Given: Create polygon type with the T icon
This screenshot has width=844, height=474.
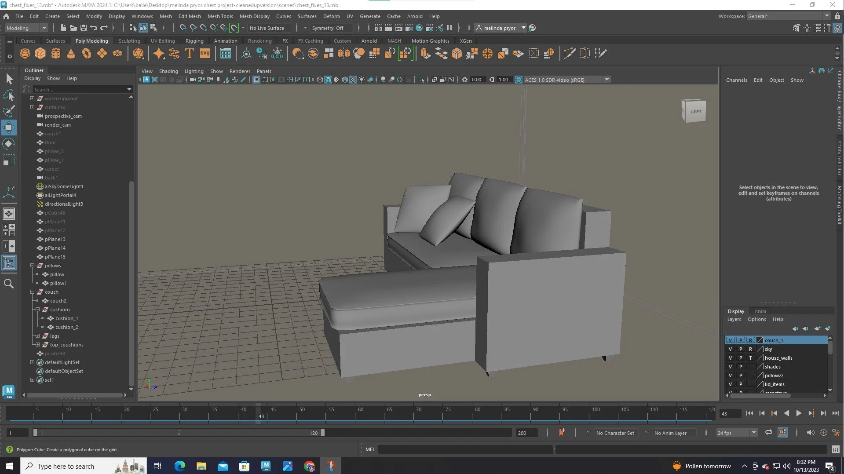Looking at the screenshot, I should [190, 54].
